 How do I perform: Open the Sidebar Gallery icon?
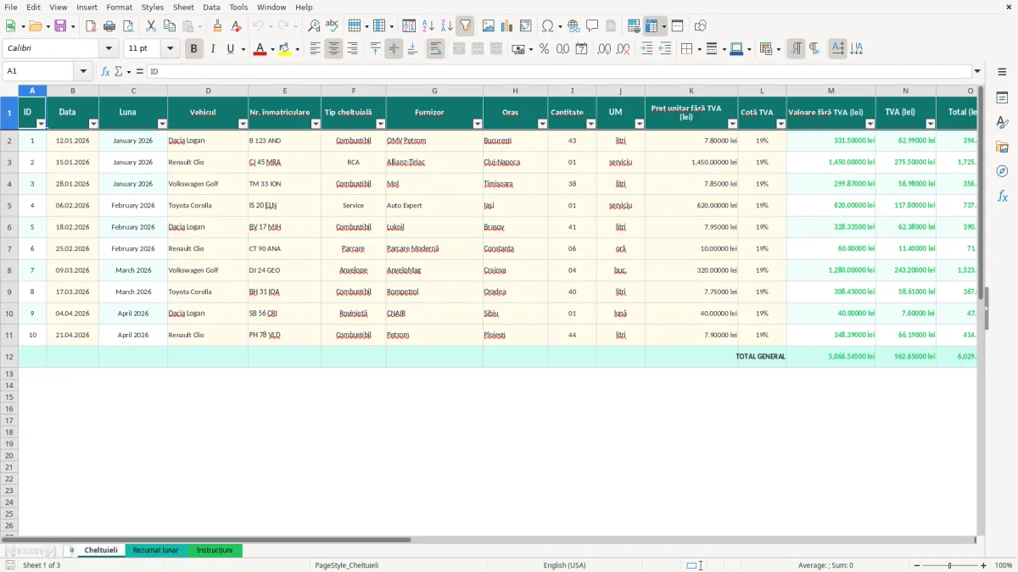point(1002,147)
